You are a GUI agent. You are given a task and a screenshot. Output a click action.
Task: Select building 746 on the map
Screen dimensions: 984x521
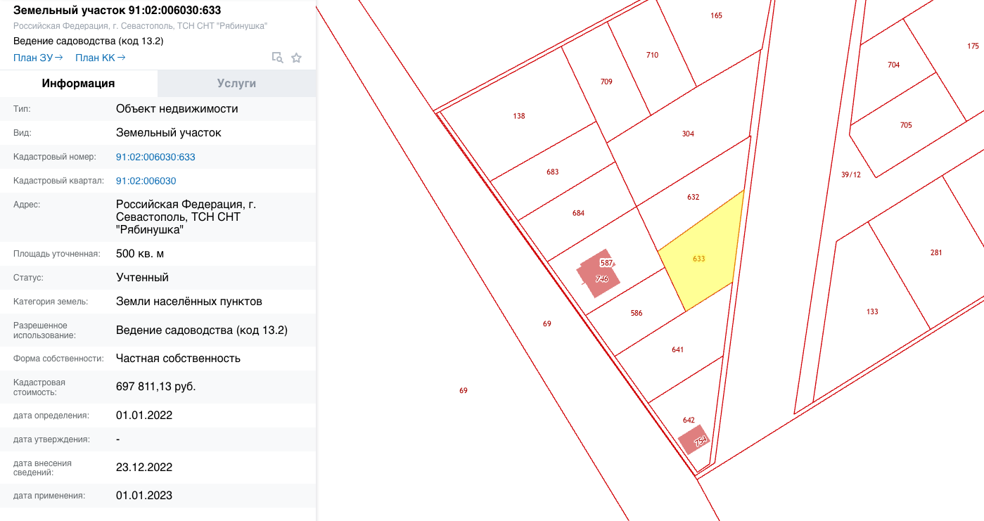click(x=600, y=278)
